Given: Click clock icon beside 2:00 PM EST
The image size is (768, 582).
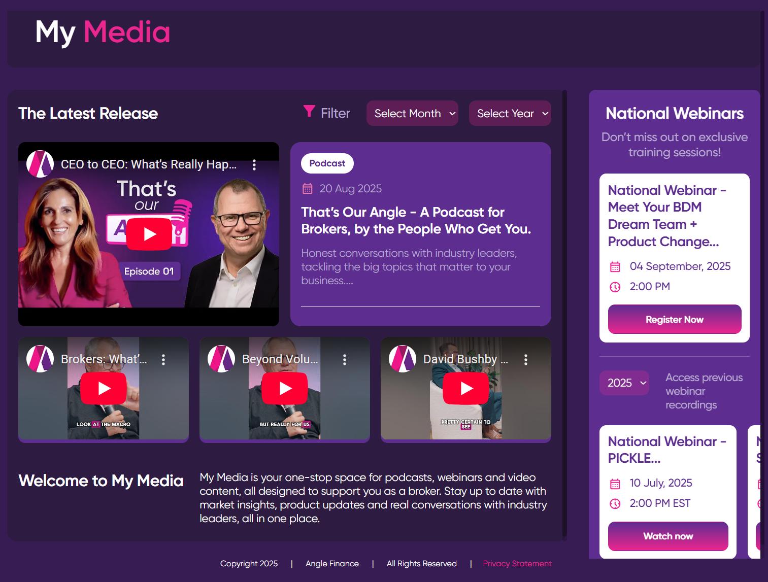Looking at the screenshot, I should tap(615, 504).
